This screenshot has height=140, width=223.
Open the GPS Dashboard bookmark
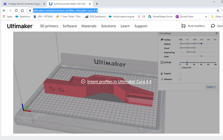(x=95, y=16)
